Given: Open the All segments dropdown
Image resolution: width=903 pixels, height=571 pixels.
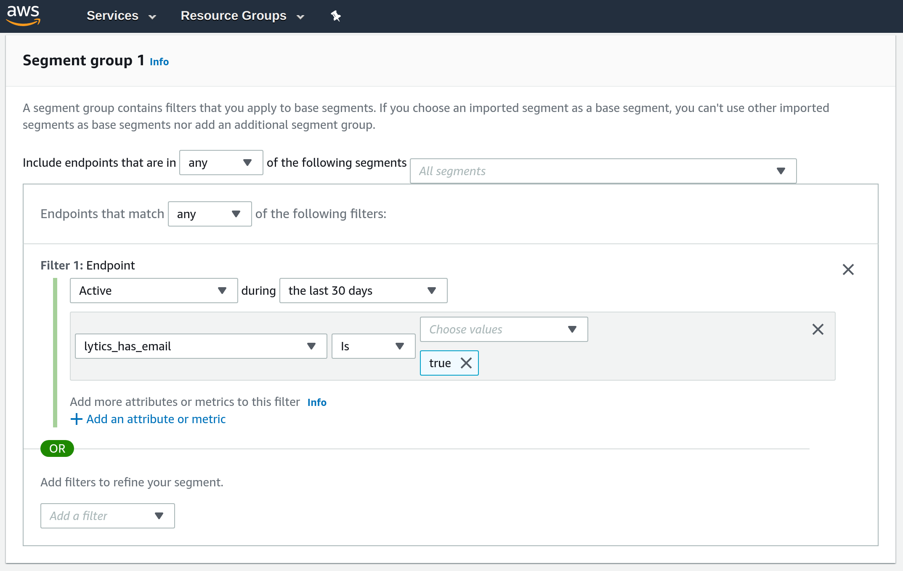Looking at the screenshot, I should [603, 171].
